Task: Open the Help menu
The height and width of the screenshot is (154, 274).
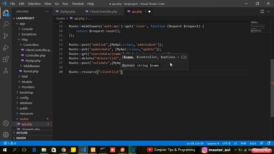Action: click(90, 4)
